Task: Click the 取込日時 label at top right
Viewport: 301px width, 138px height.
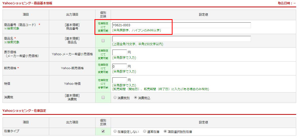Action: (287, 3)
